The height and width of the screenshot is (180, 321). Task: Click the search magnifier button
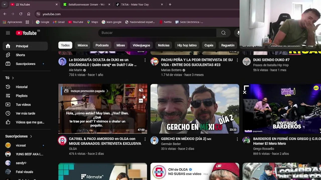(223, 33)
